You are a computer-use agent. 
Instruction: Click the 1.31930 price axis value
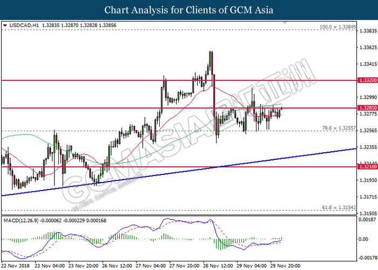click(368, 180)
